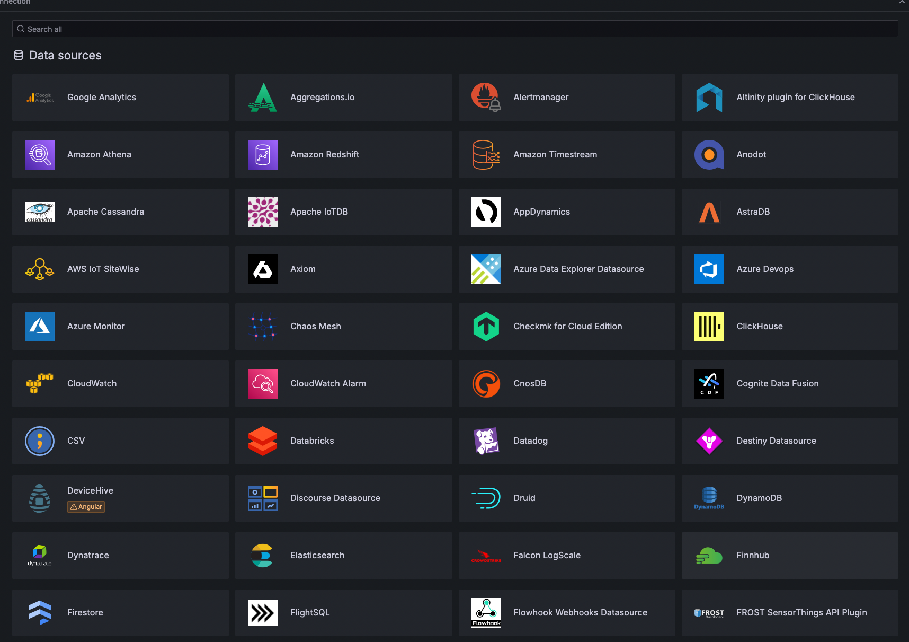The height and width of the screenshot is (642, 909).
Task: Click the FlightSQL chevrons icon
Action: pyautogui.click(x=263, y=613)
